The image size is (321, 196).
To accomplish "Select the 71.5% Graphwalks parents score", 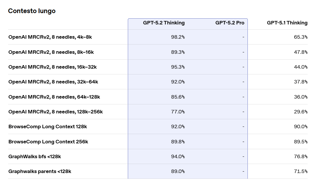I will click(x=301, y=172).
